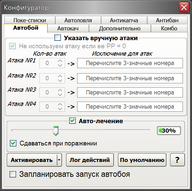Viewport: 192px width, 191px height.
Task: Click the Атака №1 exceptions input field
Action: pyautogui.click(x=130, y=63)
